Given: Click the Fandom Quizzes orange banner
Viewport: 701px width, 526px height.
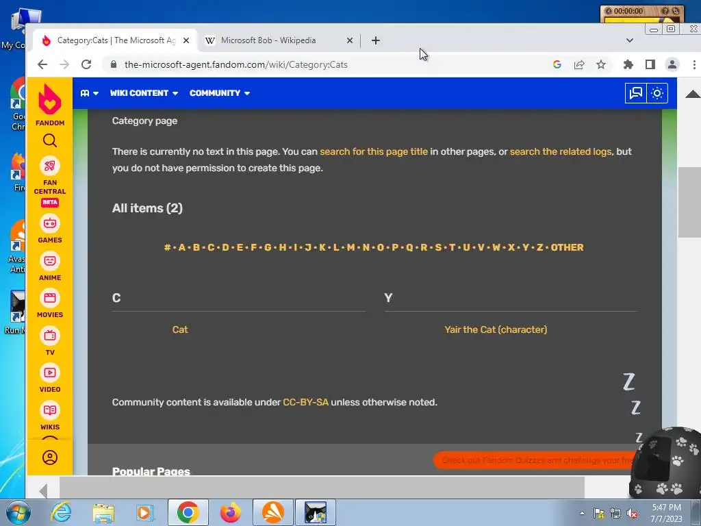Looking at the screenshot, I should tap(534, 460).
